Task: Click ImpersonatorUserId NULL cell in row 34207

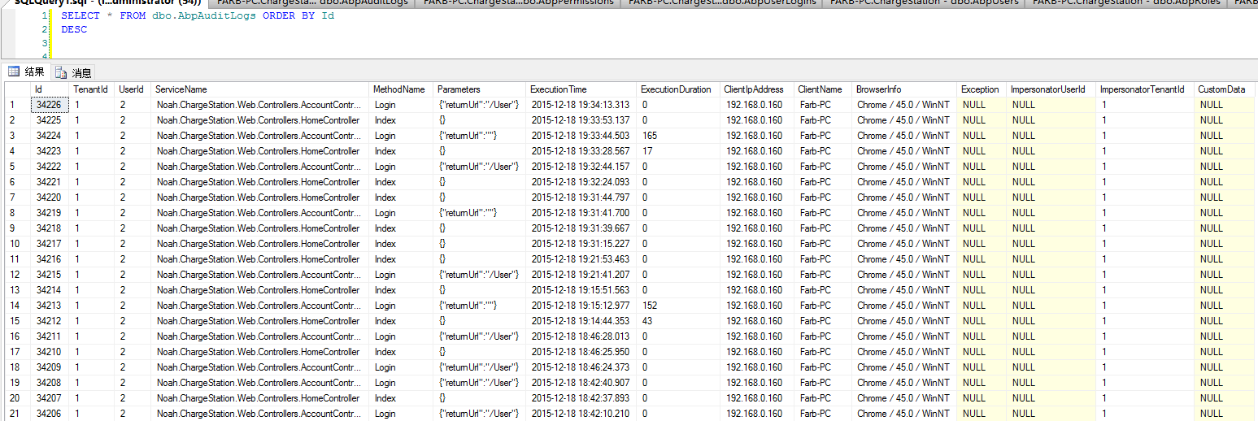Action: click(1051, 398)
